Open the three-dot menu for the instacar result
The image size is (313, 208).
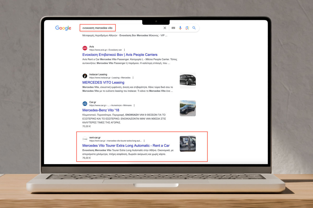[133, 78]
